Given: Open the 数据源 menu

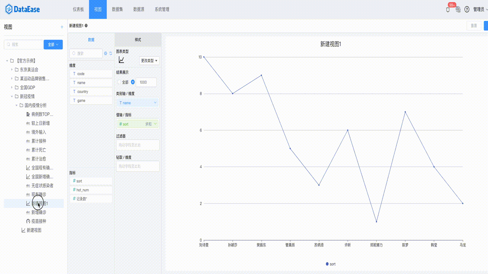Looking at the screenshot, I should click(139, 10).
